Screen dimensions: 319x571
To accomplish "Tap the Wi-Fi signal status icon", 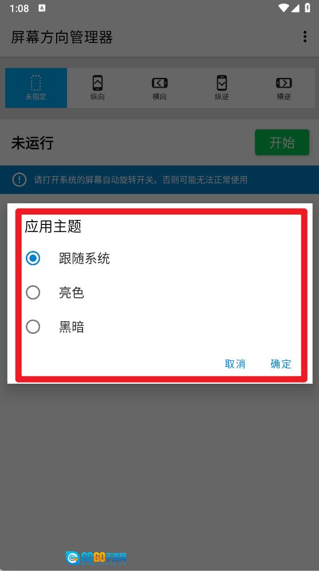I will coord(283,8).
